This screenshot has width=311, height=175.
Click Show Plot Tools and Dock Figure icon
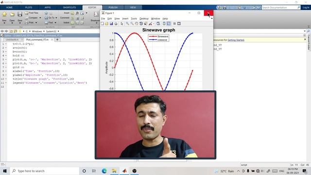[179, 24]
